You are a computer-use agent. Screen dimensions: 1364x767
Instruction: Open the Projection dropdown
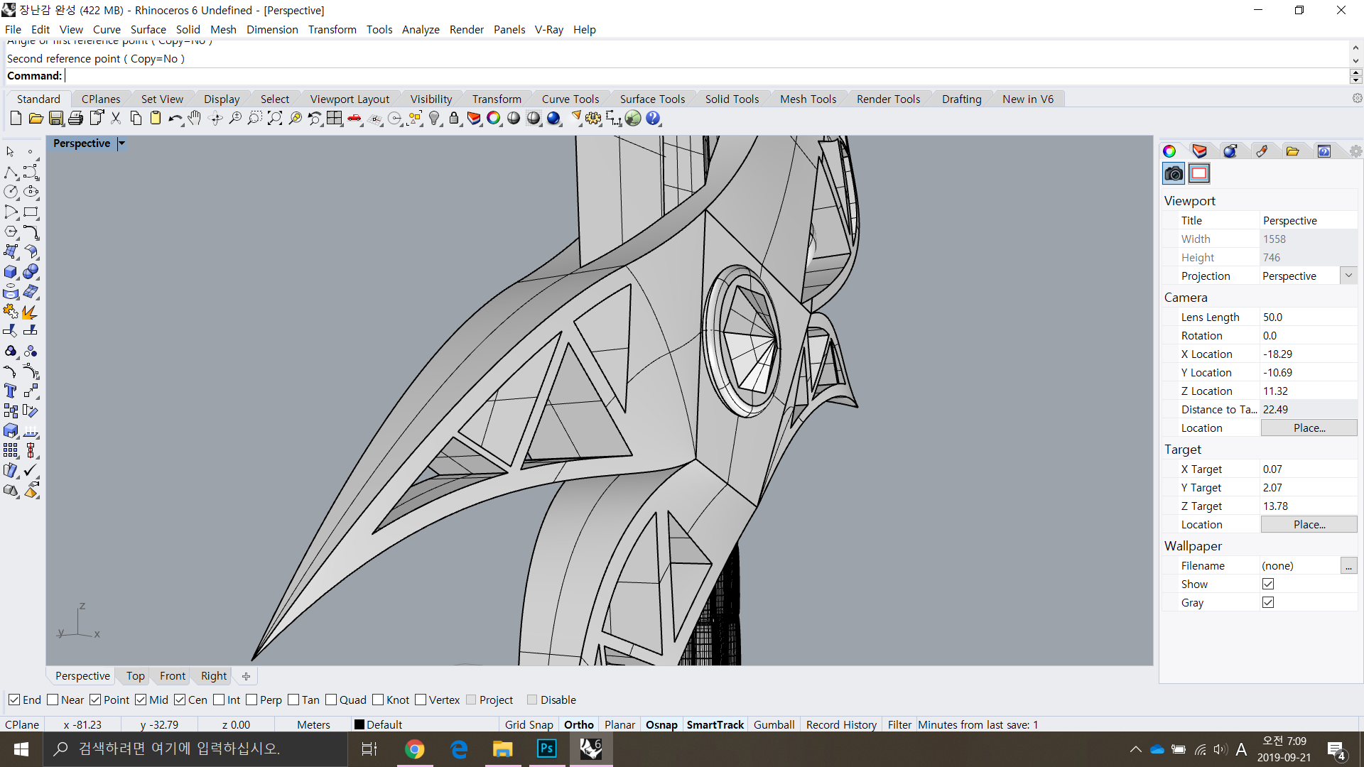tap(1348, 276)
